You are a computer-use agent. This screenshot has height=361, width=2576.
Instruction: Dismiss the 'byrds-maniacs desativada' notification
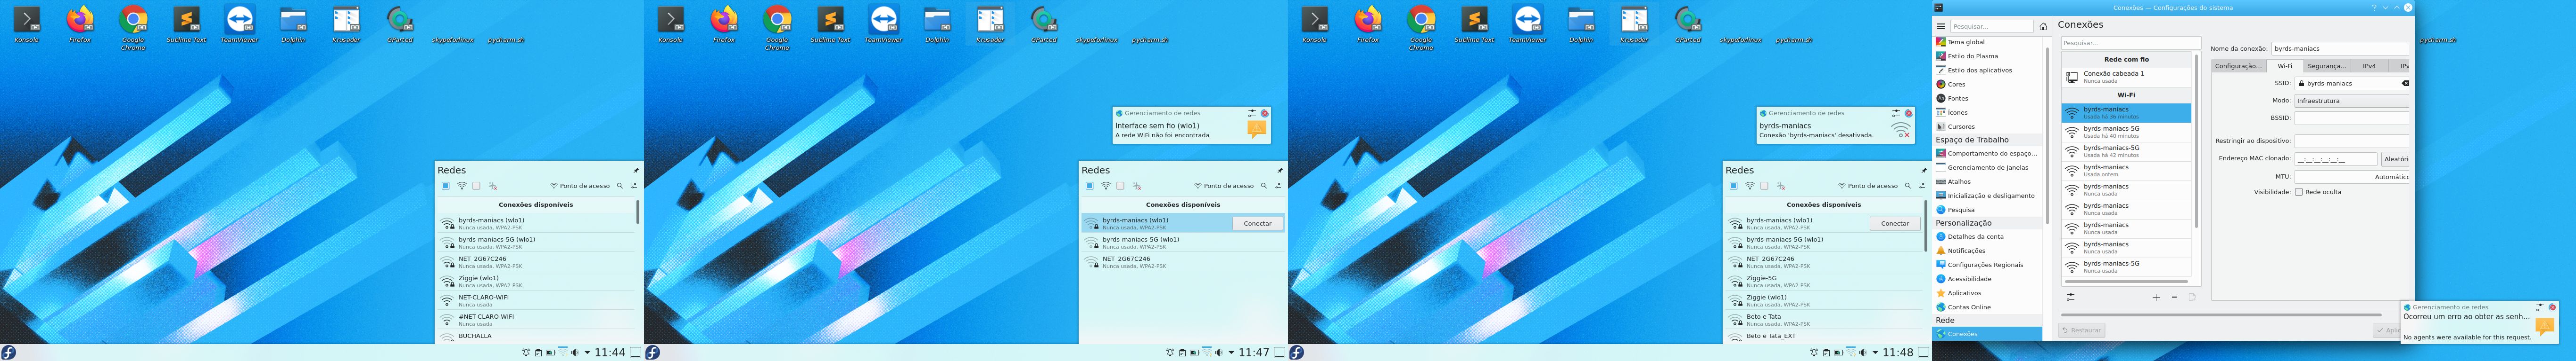point(1908,113)
